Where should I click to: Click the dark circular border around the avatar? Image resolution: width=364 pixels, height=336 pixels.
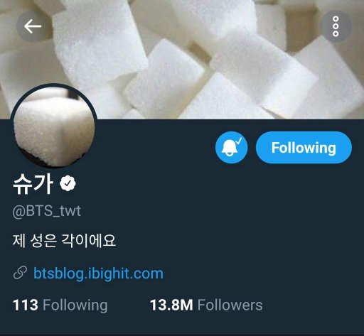(x=54, y=85)
